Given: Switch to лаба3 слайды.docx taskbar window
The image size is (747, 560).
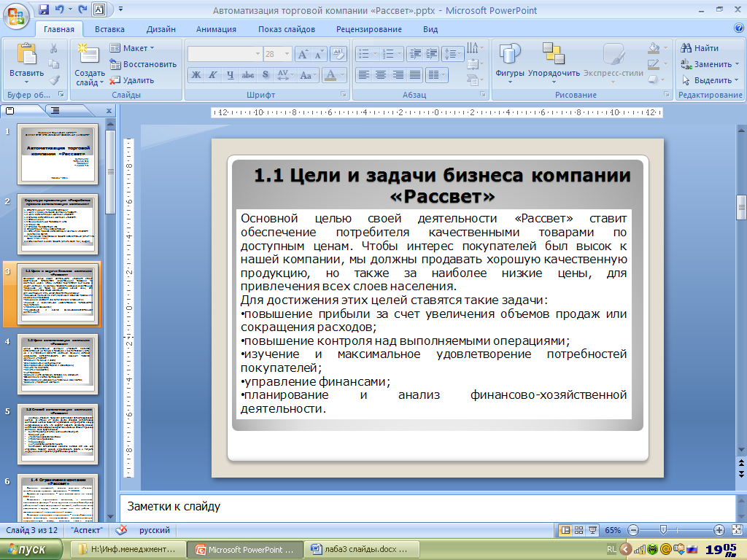Looking at the screenshot, I should pyautogui.click(x=361, y=550).
